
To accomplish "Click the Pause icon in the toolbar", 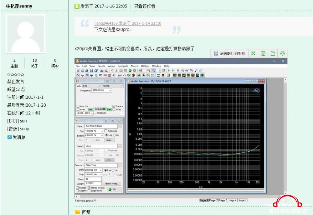I will 173,71.
